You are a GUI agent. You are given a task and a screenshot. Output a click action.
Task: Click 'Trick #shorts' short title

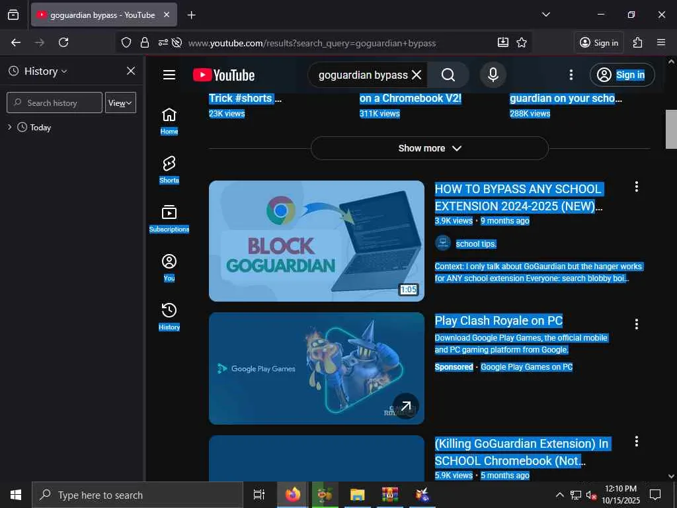tap(245, 99)
